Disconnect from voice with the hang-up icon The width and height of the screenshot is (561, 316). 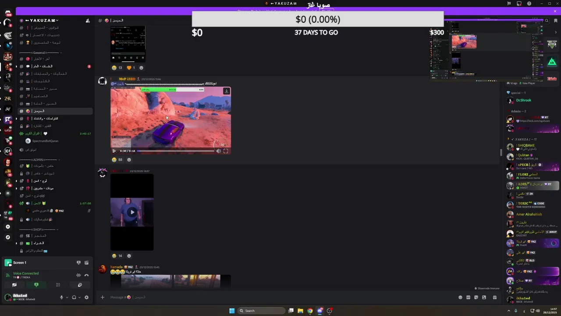86,275
